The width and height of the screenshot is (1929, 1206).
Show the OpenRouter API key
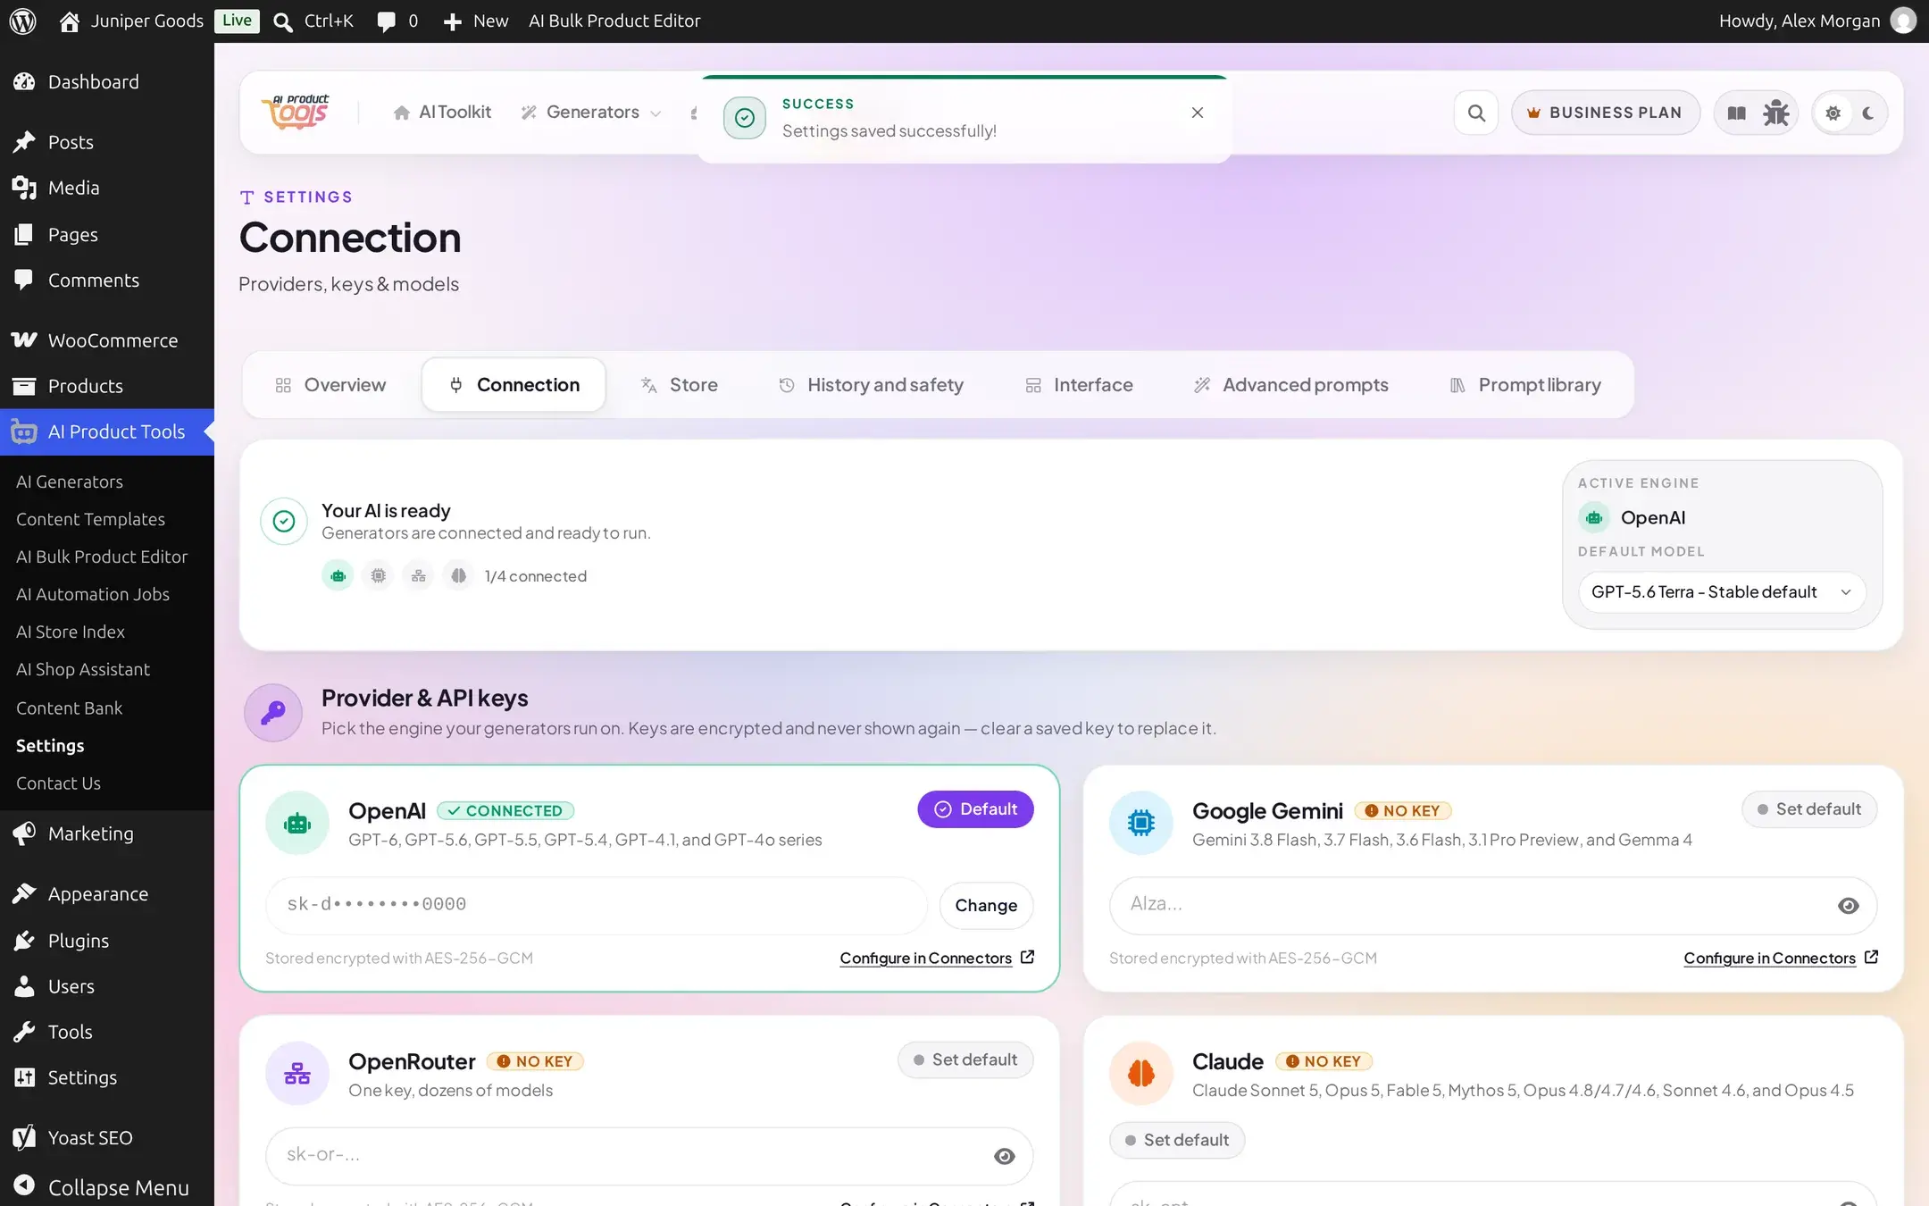coord(1004,1156)
